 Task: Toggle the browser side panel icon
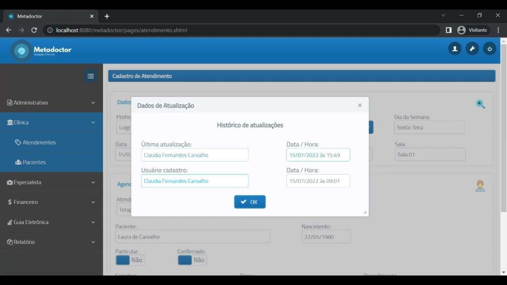click(449, 30)
